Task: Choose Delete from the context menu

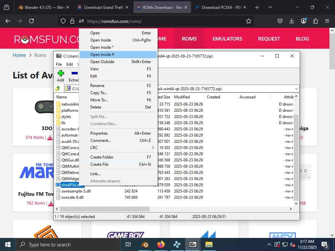Action: 118,107
